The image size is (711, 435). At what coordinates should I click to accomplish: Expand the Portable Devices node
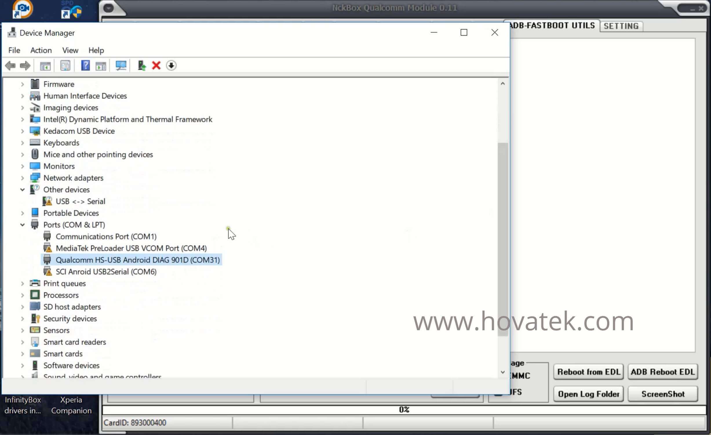[x=23, y=213]
